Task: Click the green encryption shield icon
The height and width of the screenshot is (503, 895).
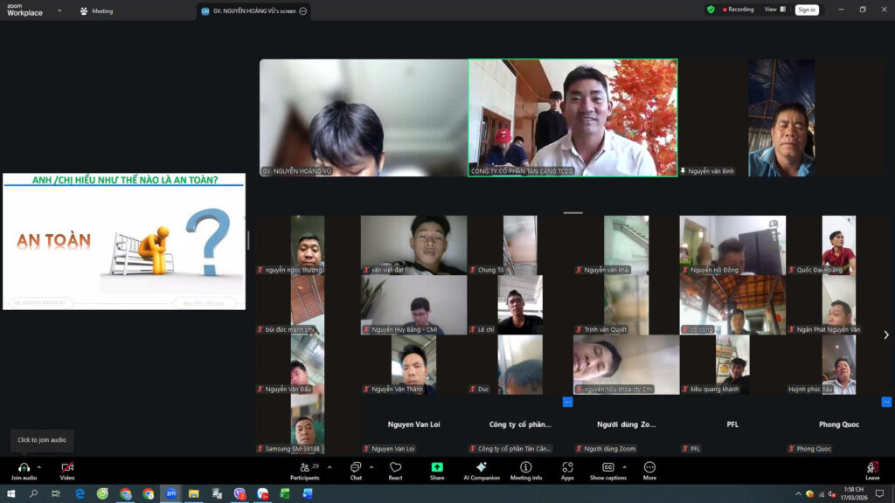Action: [x=711, y=10]
